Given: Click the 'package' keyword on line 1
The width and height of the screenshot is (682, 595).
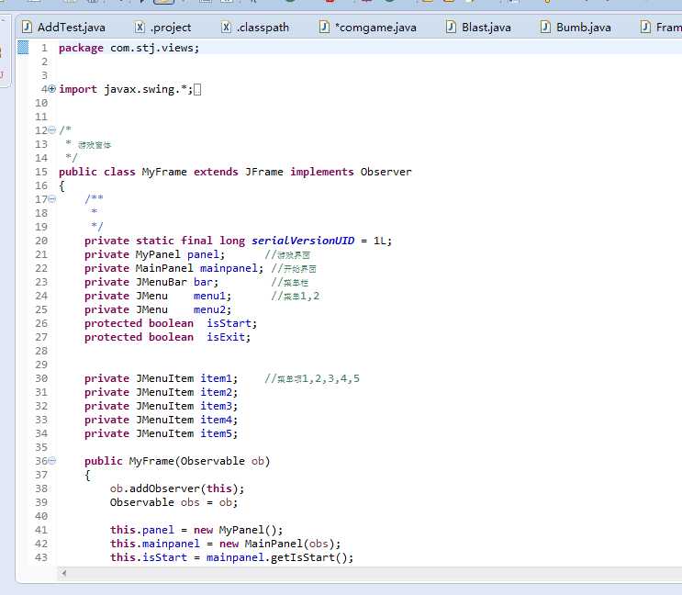Looking at the screenshot, I should (81, 48).
